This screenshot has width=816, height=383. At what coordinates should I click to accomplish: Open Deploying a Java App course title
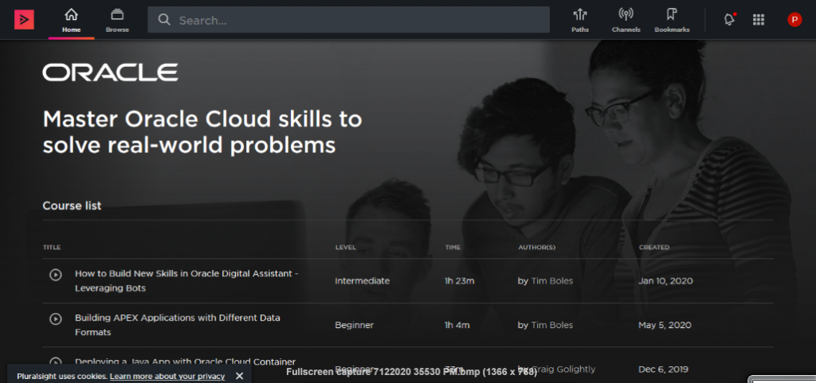click(185, 362)
